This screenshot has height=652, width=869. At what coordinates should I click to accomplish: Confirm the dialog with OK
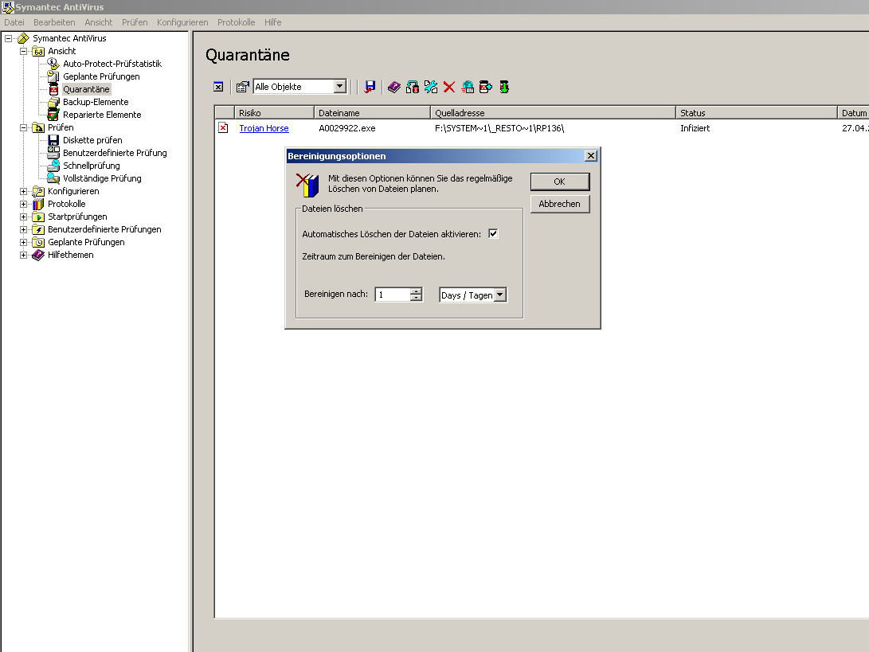coord(560,182)
